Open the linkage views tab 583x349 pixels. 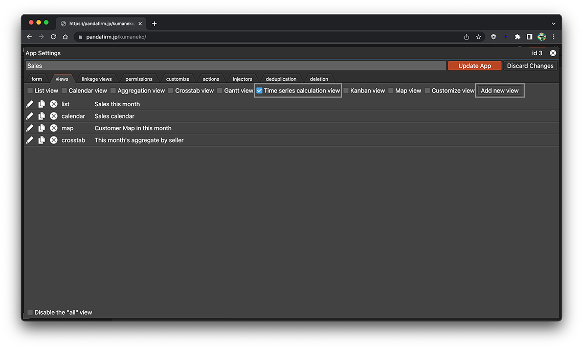tap(97, 79)
